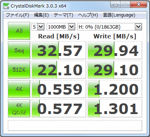
Task: Open the ファイル(F) menu
Action: [18, 15]
